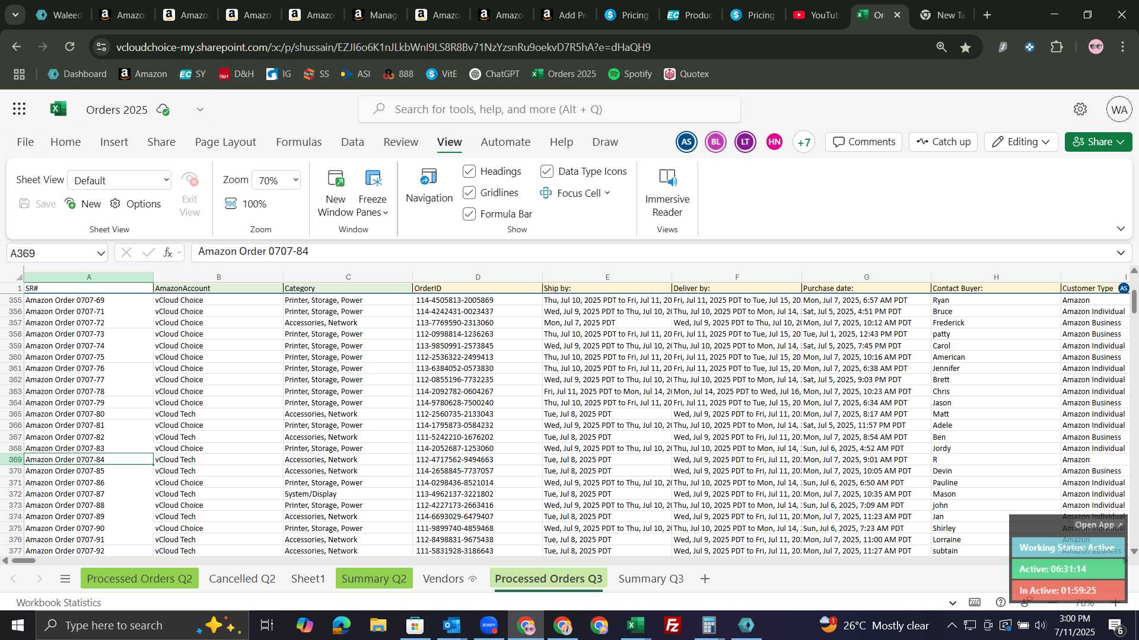
Task: Open browser extensions puzzle icon
Action: [1057, 47]
